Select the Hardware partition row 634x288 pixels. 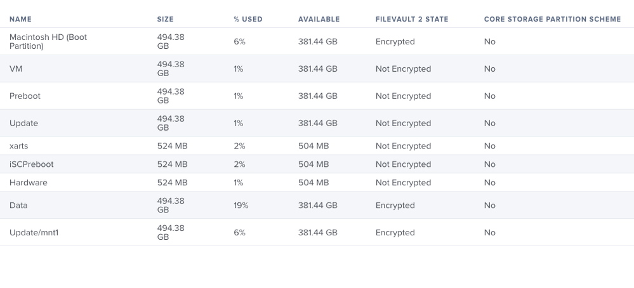pos(317,183)
